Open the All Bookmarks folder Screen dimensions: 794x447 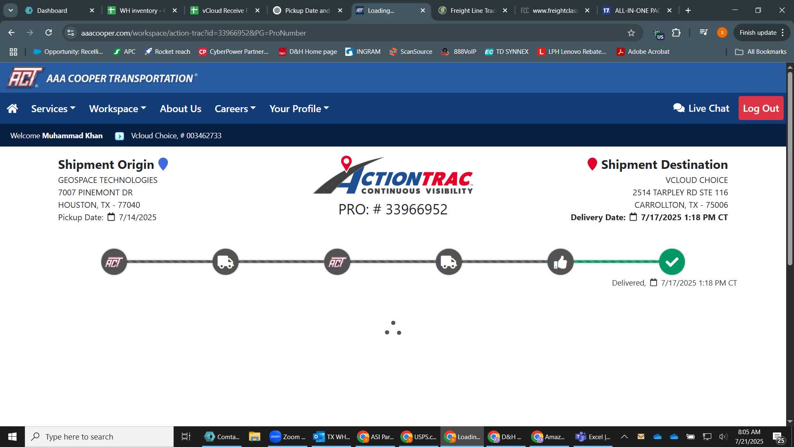(x=761, y=52)
